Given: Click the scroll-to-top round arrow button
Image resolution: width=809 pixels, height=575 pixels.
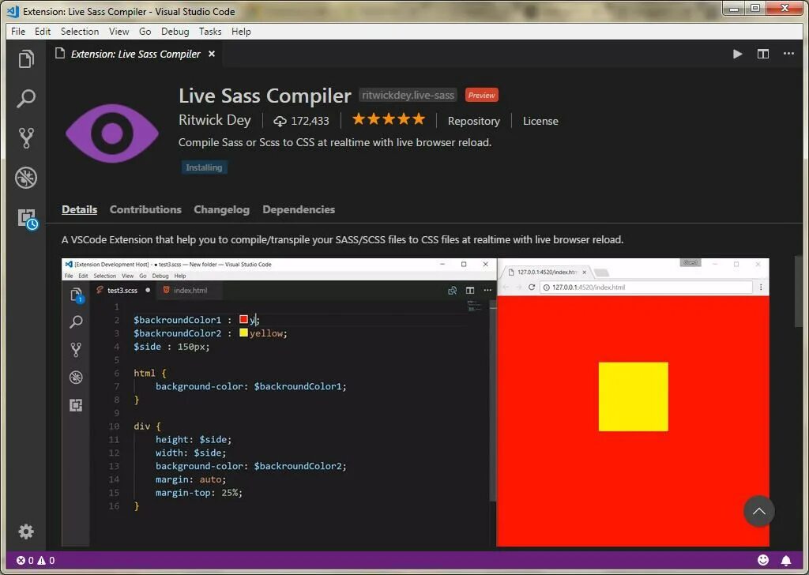Looking at the screenshot, I should 758,511.
